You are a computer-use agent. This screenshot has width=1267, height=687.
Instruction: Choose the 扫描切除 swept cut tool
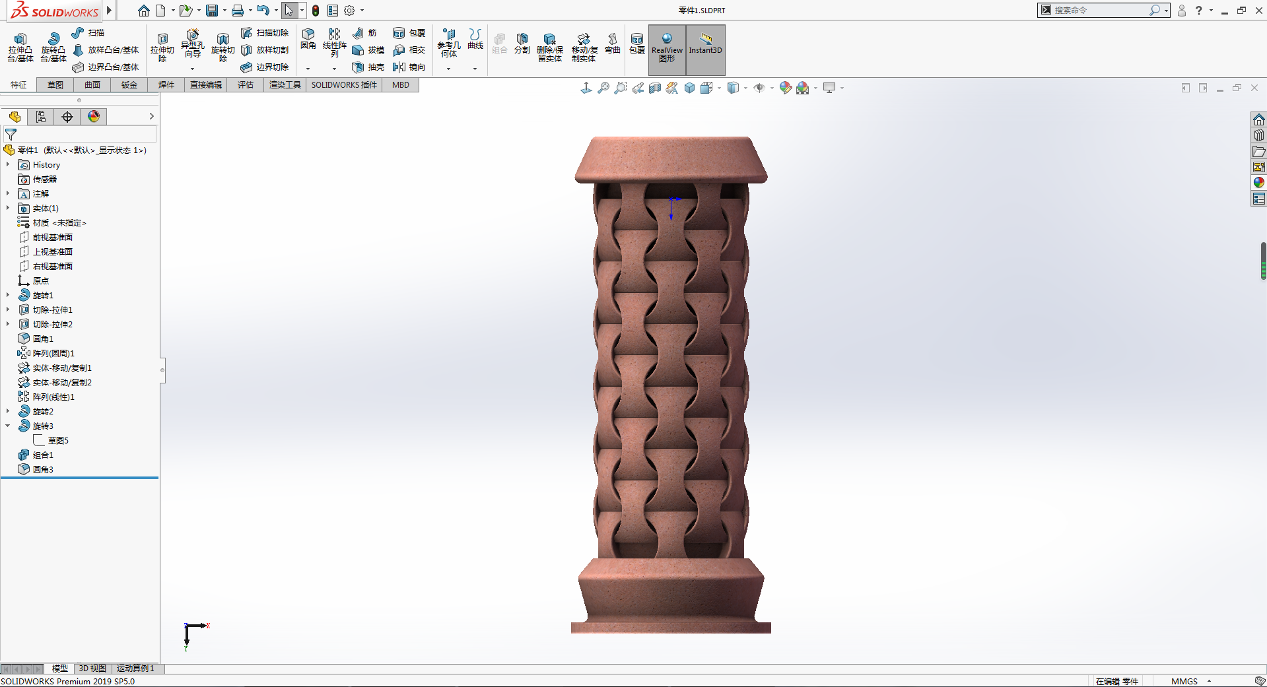(x=265, y=32)
